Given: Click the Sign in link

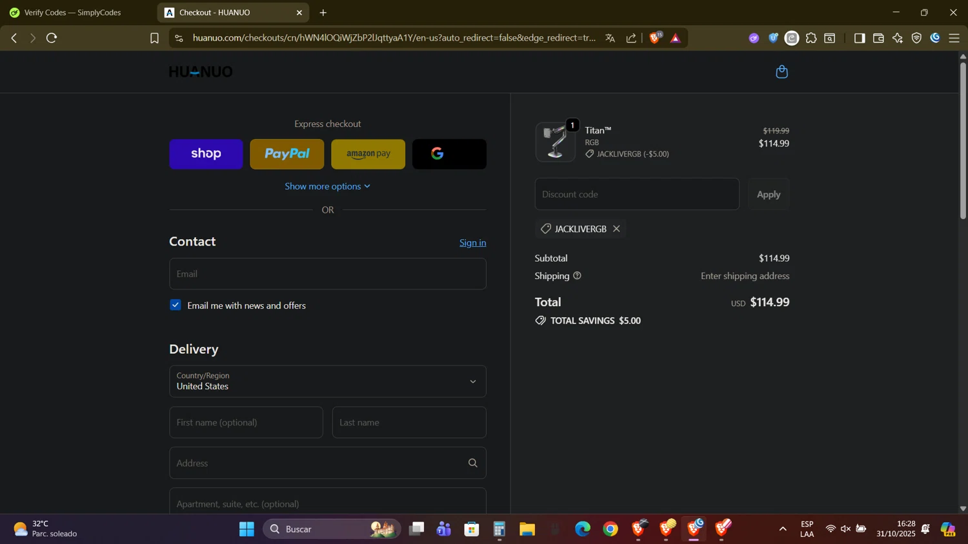Looking at the screenshot, I should (472, 243).
